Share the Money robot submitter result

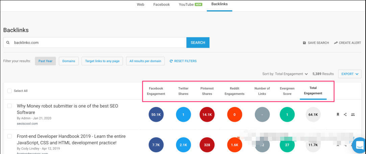click(x=345, y=115)
